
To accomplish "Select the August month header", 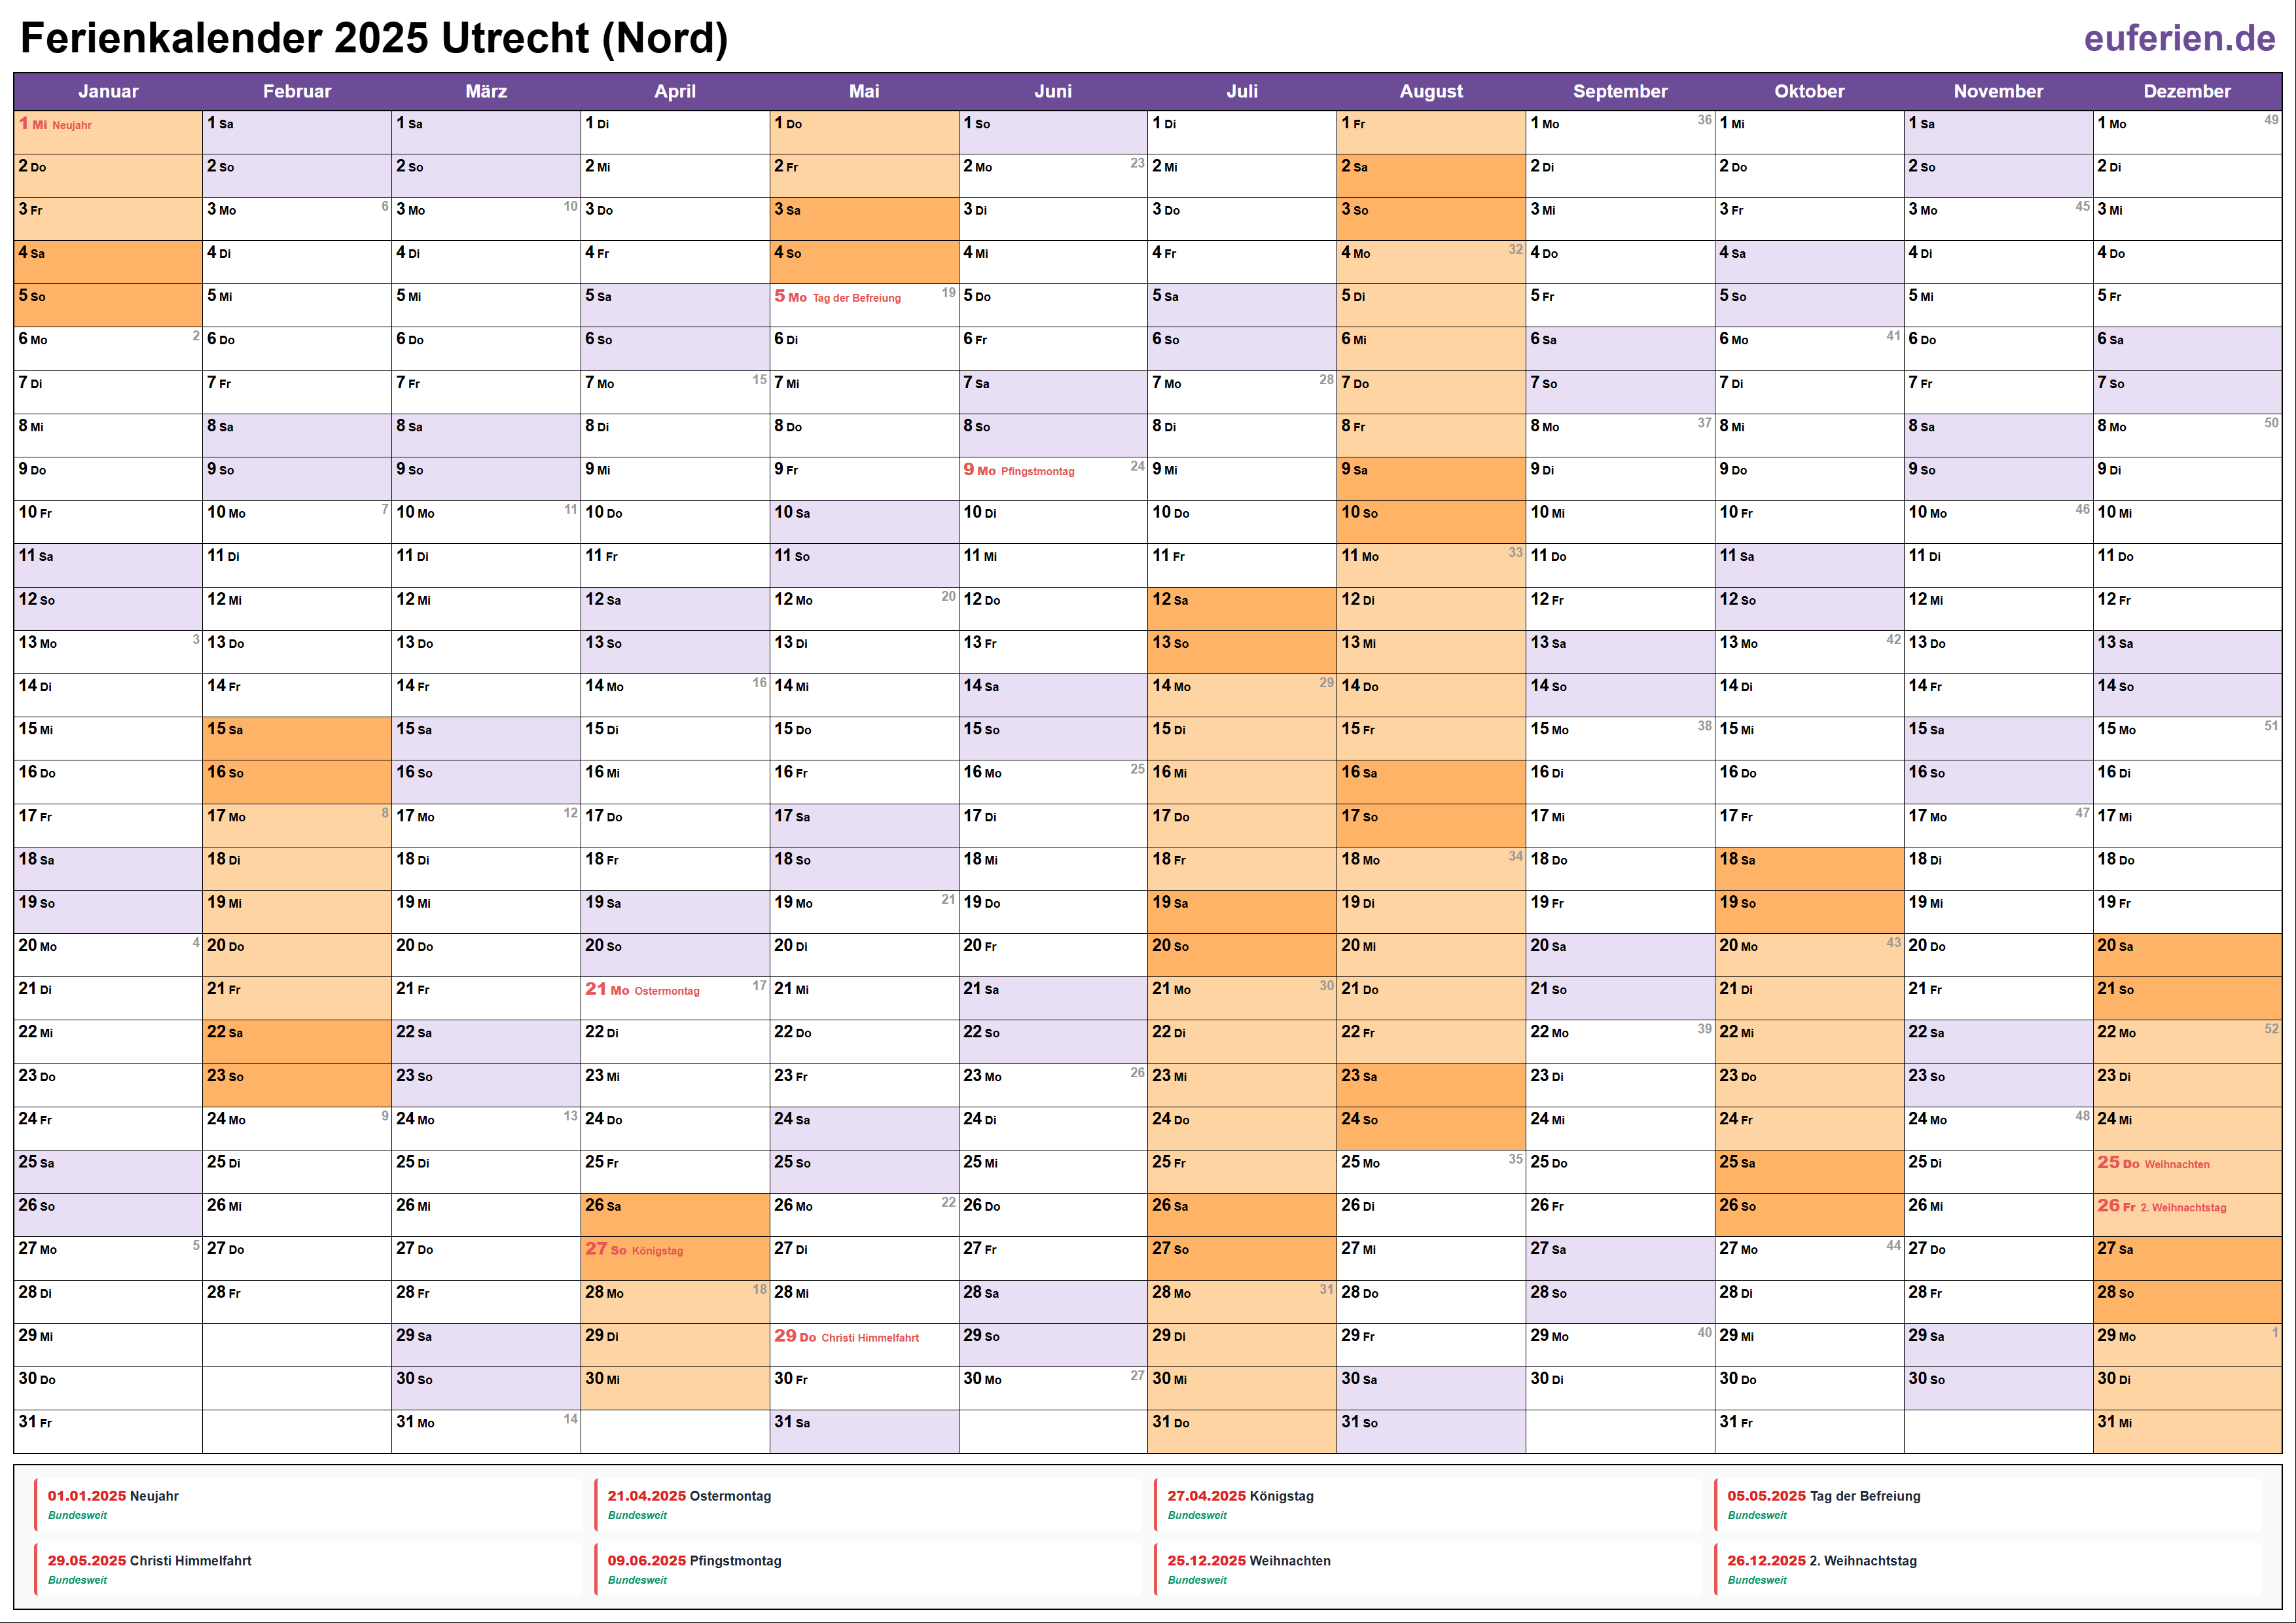I will coord(1430,91).
